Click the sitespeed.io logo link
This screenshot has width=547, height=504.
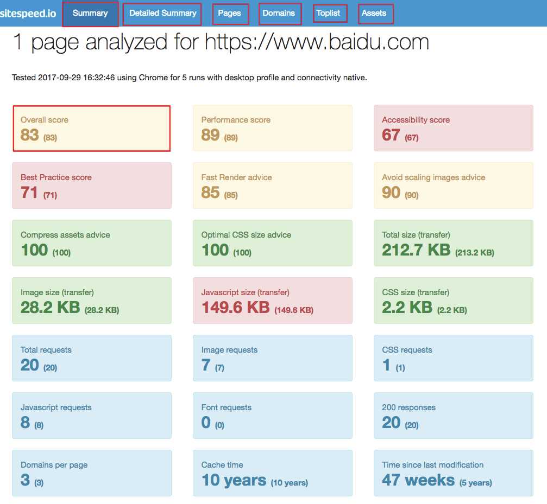pyautogui.click(x=28, y=13)
